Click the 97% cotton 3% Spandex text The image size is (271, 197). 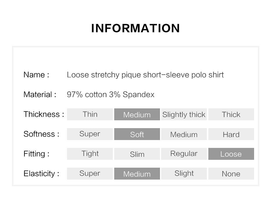click(x=111, y=94)
